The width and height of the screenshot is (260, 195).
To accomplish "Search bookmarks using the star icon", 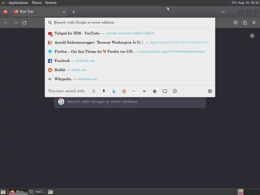I will pos(155,91).
